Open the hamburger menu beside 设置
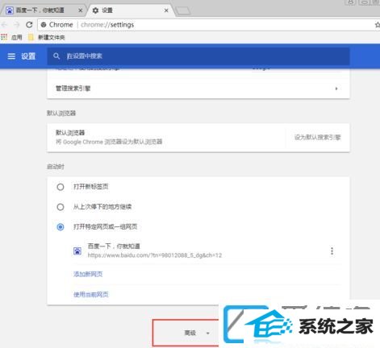Screen dimensions: 380x348 [x=11, y=56]
